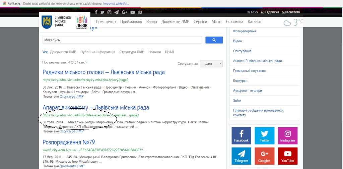Open Пленарні засідання виконавчого комітету sidebar link
Viewport: 343px width, 169px height.
258,113
